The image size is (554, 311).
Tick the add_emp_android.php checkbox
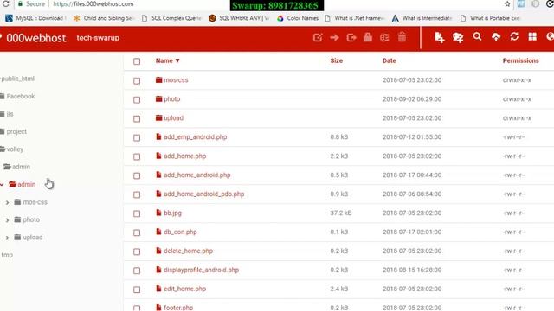tap(137, 137)
